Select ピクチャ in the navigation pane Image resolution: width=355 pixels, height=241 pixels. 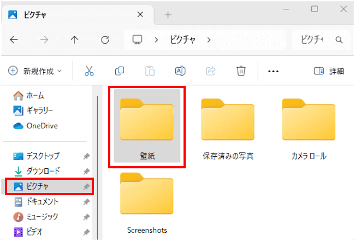pyautogui.click(x=49, y=186)
